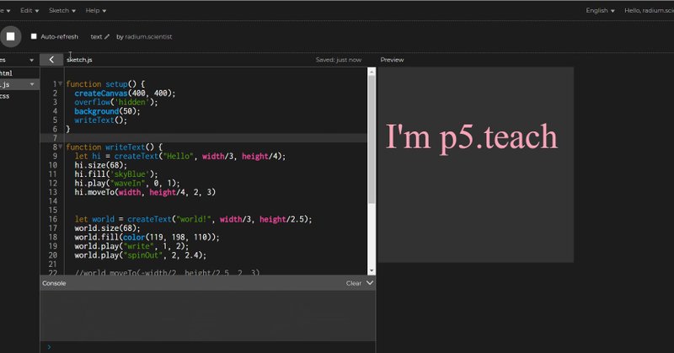Click the Preview panel header label
The image size is (674, 353).
[392, 60]
